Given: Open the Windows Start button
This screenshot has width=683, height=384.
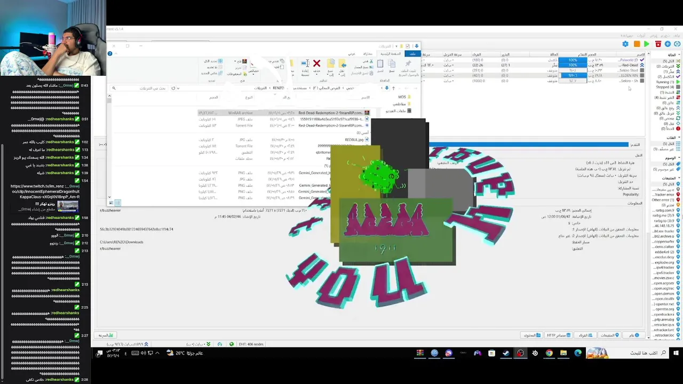Looking at the screenshot, I should pos(676,353).
